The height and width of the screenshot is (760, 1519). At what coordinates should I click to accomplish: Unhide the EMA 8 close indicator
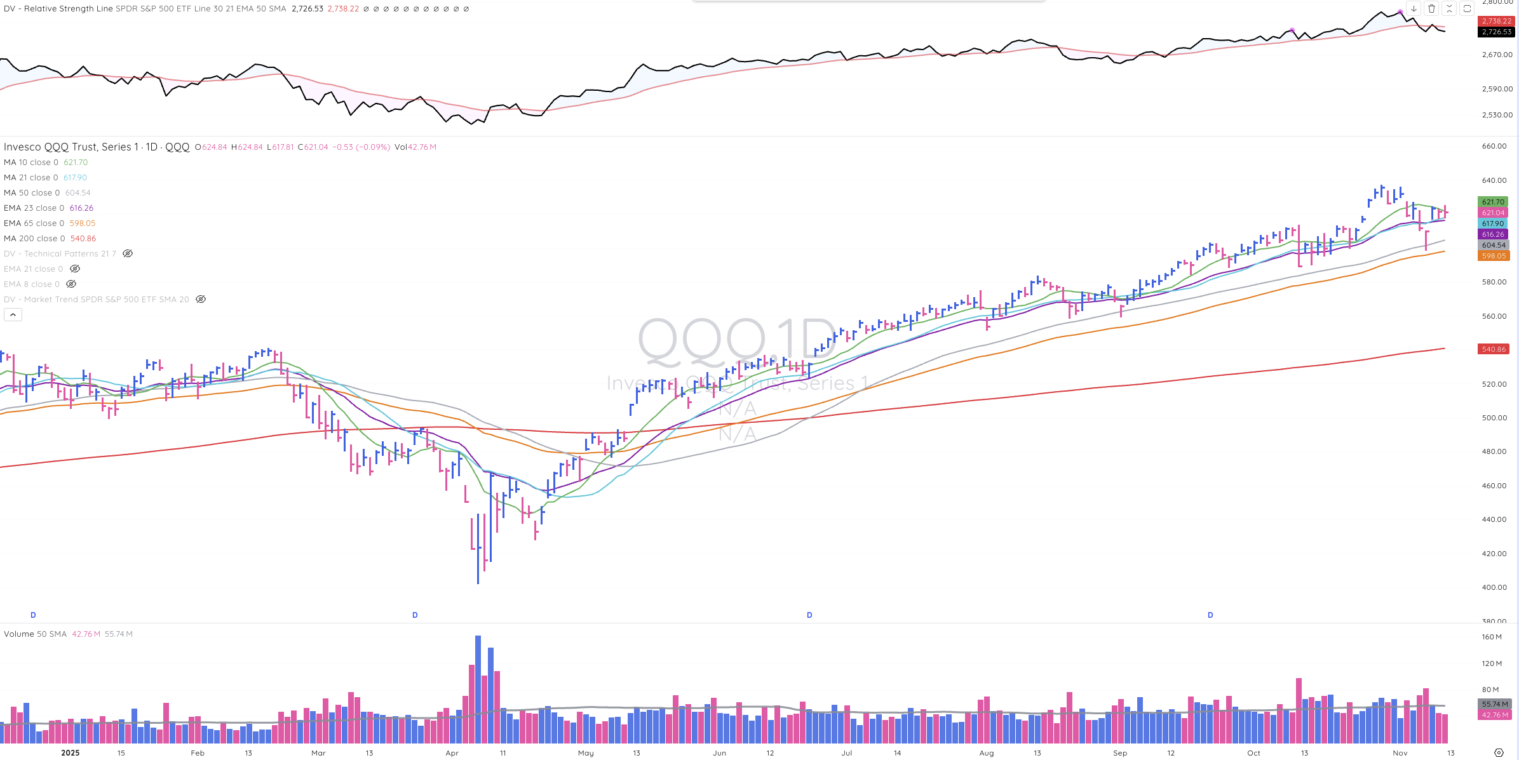[x=71, y=284]
